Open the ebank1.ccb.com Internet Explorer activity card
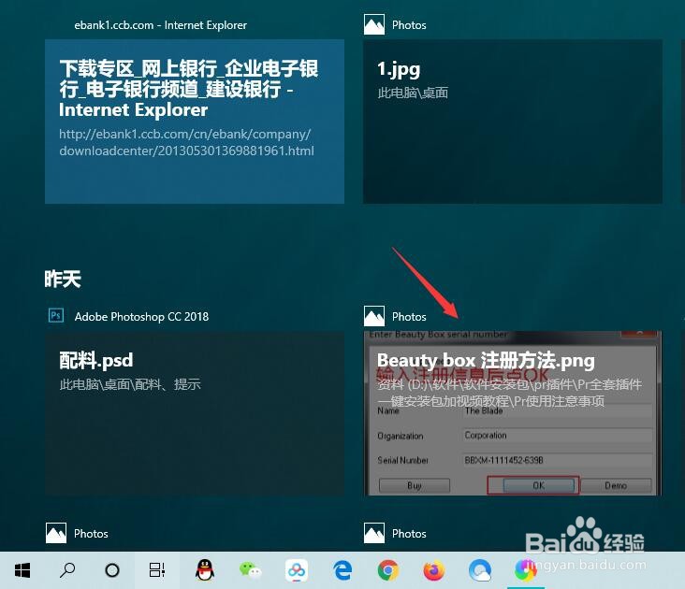 click(x=195, y=122)
